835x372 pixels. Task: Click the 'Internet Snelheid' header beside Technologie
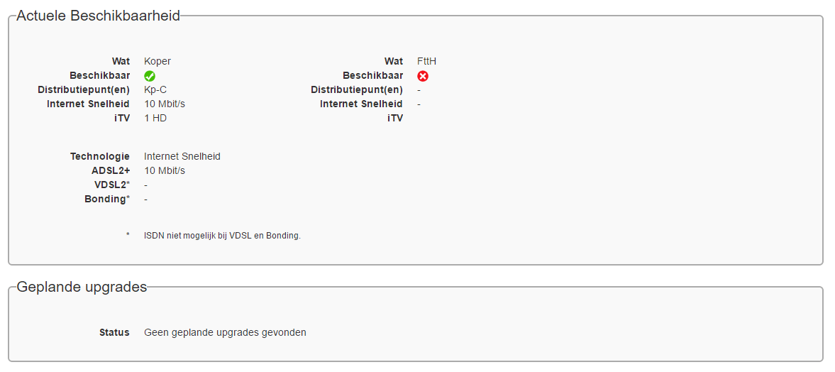[182, 156]
